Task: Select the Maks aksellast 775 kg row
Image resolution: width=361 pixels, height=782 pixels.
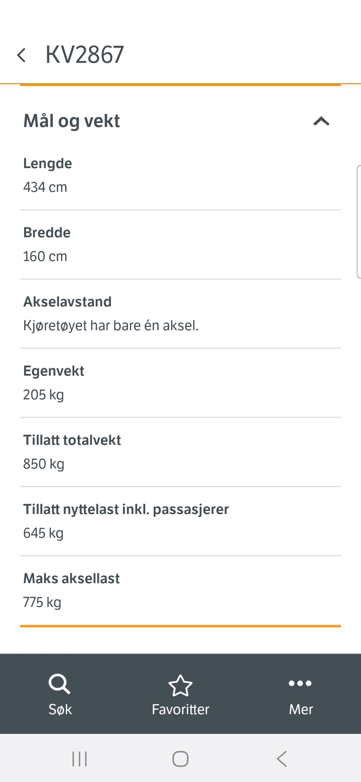Action: tap(180, 590)
